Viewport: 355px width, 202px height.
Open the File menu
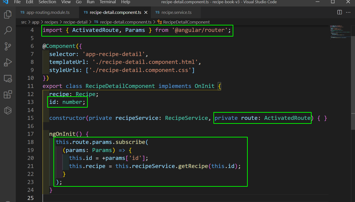[x=17, y=2]
